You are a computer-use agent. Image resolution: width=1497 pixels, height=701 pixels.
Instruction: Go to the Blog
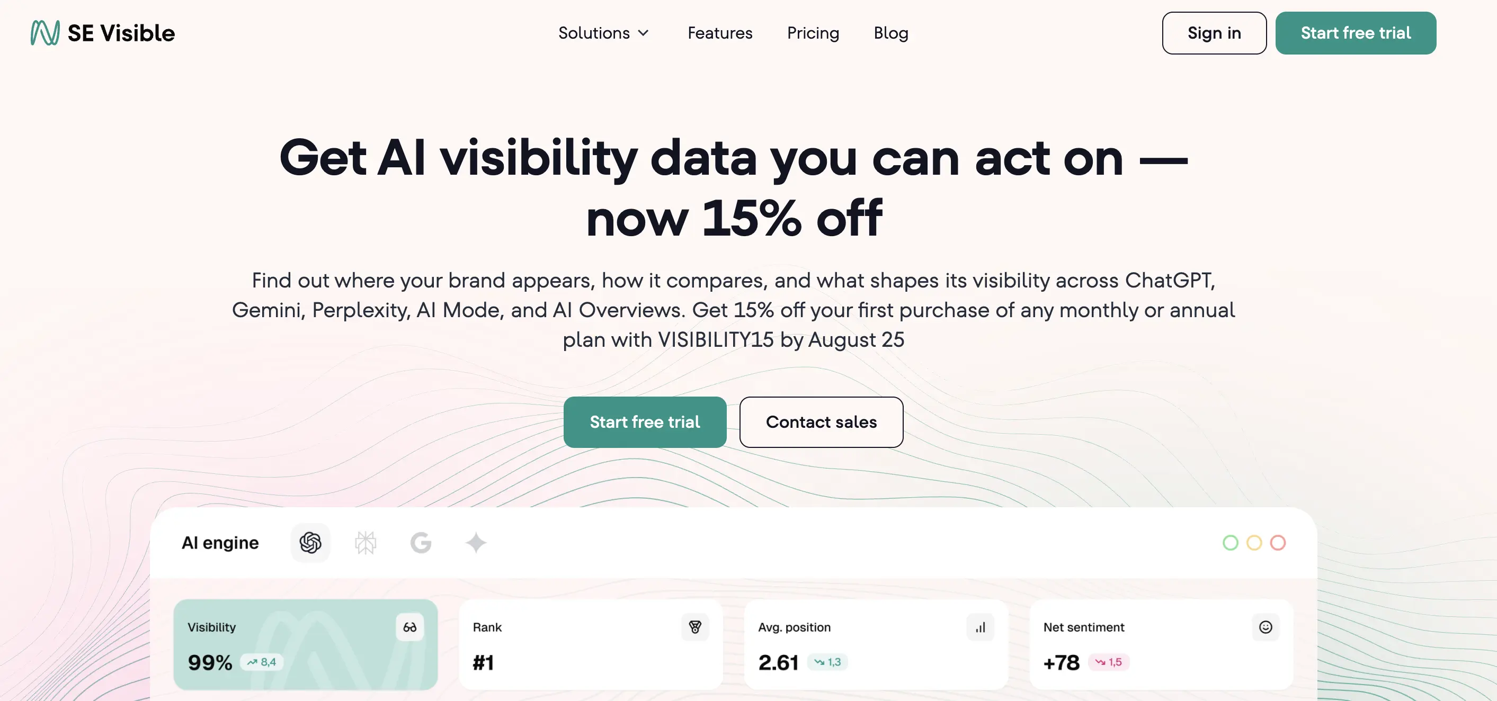coord(891,32)
